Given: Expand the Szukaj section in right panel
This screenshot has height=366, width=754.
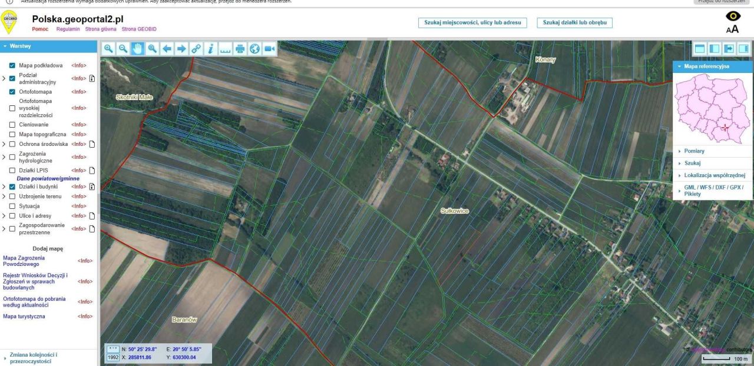Looking at the screenshot, I should click(x=713, y=163).
